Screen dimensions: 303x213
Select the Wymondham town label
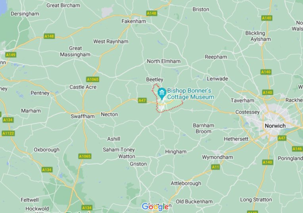(x=217, y=157)
